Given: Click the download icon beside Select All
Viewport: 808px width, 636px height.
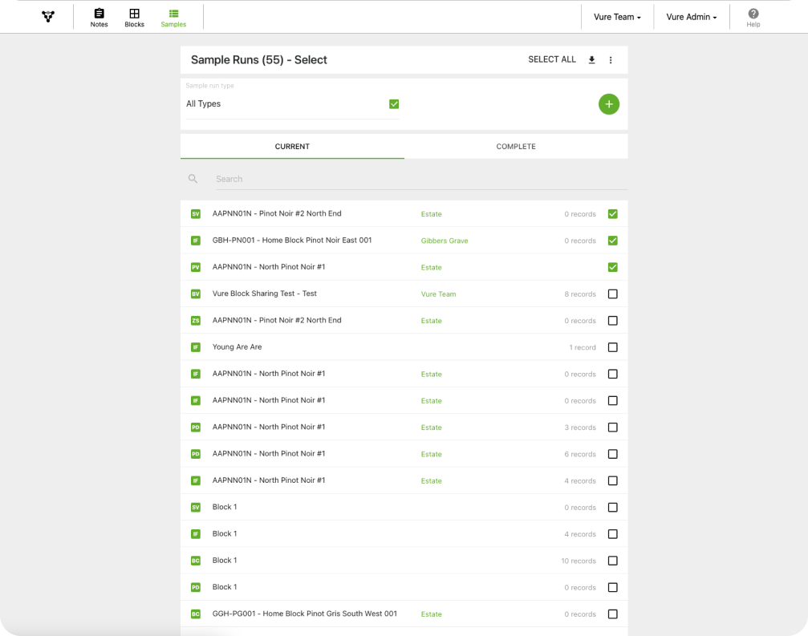Looking at the screenshot, I should [591, 59].
